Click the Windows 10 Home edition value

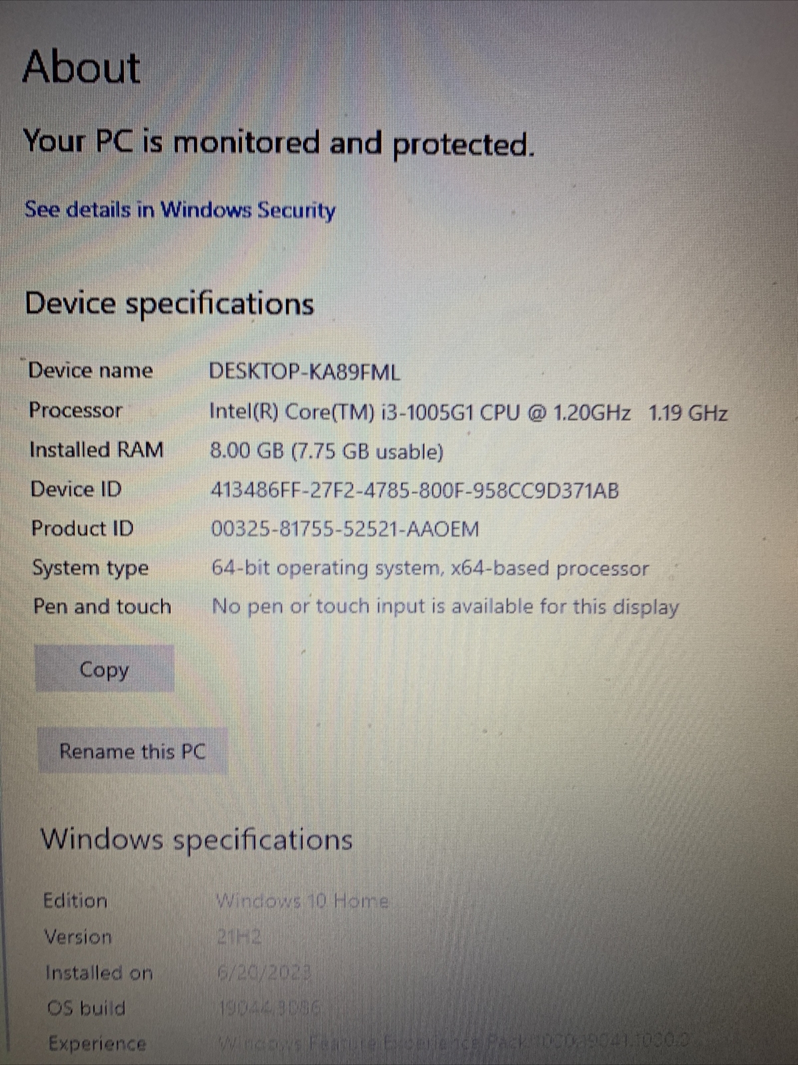coord(302,901)
